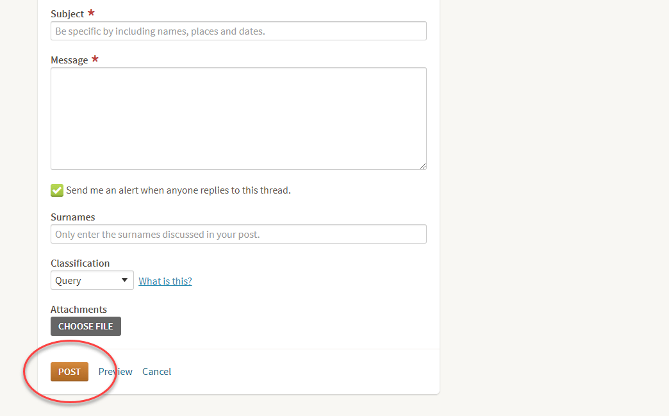Viewport: 669px width, 416px height.
Task: Open the Classification dropdown
Action: click(x=92, y=279)
